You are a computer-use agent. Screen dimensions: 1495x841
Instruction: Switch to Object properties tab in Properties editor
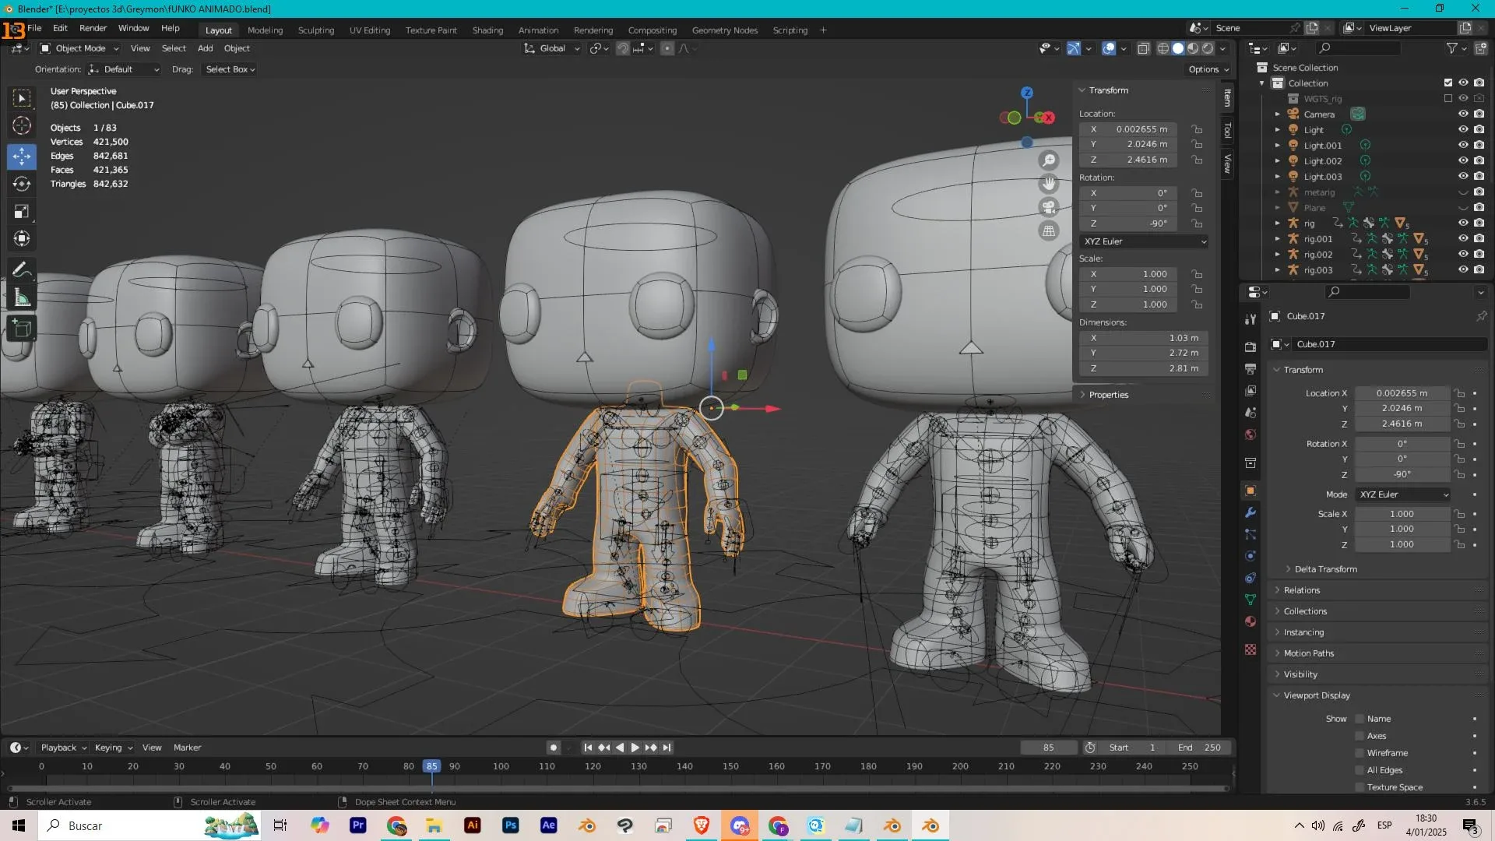(x=1250, y=491)
